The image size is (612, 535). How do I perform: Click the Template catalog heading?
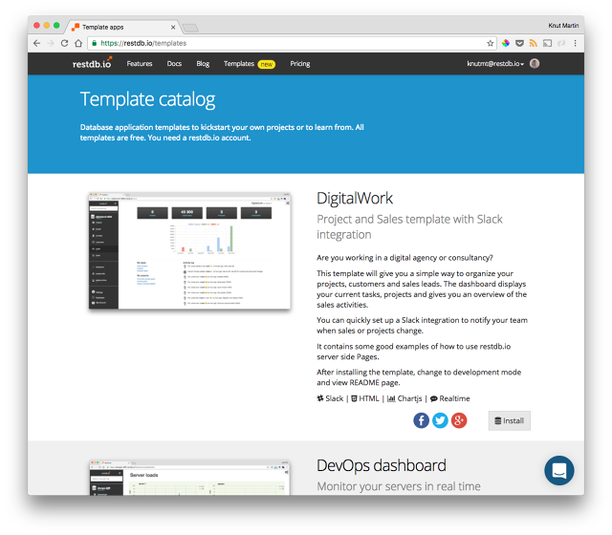147,99
